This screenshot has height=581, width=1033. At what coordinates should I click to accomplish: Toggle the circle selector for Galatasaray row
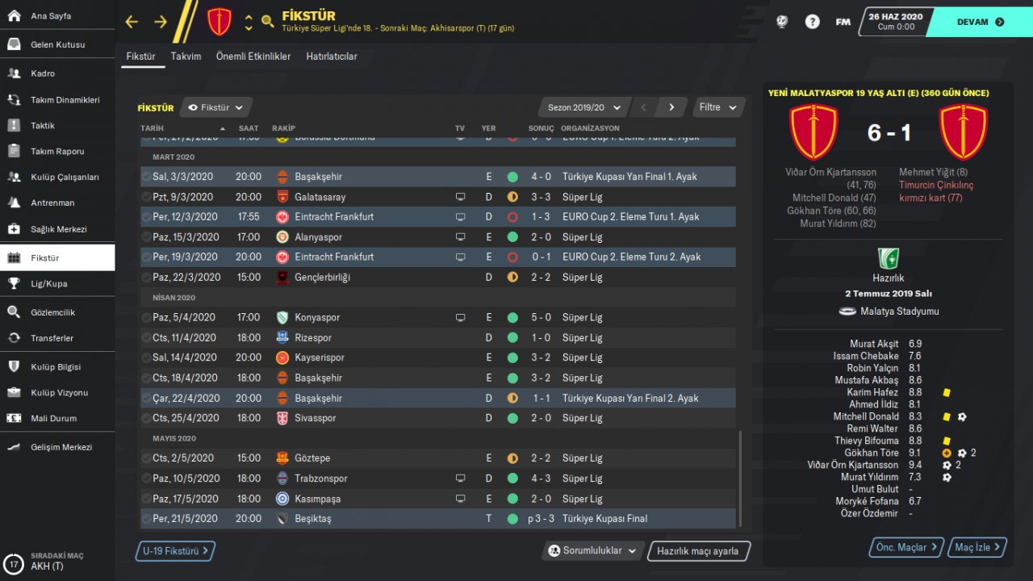pos(145,197)
